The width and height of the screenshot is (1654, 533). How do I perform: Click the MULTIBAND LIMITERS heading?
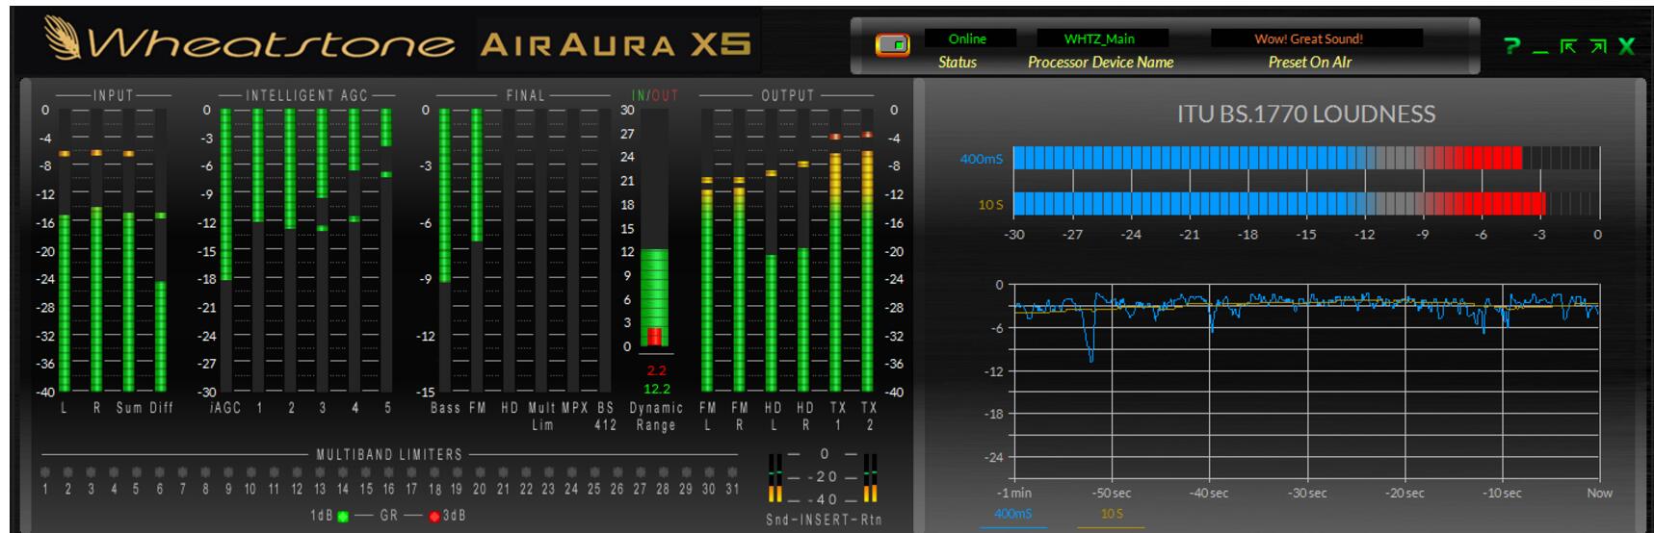(390, 454)
